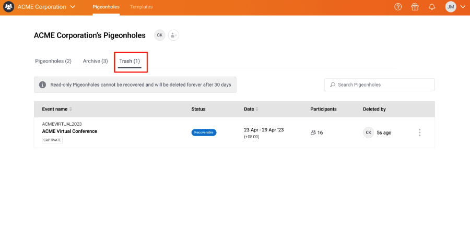Click the CK avatar next to page title

point(160,35)
